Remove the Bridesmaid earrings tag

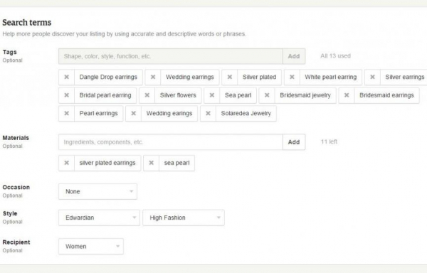[x=347, y=95]
